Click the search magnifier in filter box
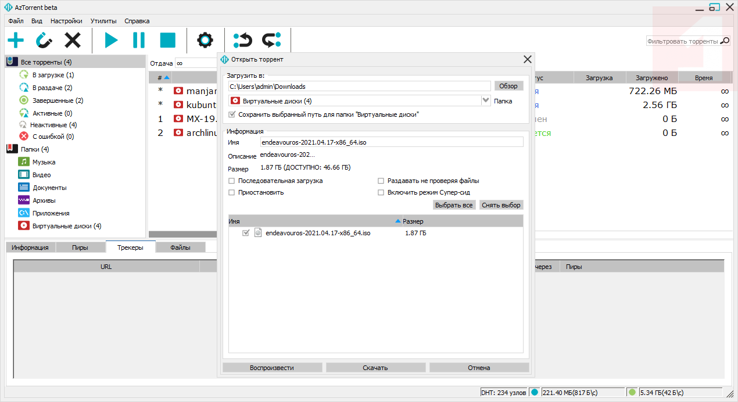This screenshot has height=402, width=738. pos(725,41)
